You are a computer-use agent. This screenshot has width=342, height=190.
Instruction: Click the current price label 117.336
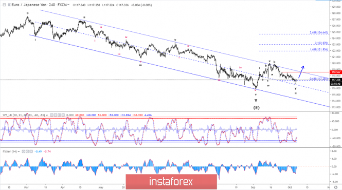(x=336, y=80)
